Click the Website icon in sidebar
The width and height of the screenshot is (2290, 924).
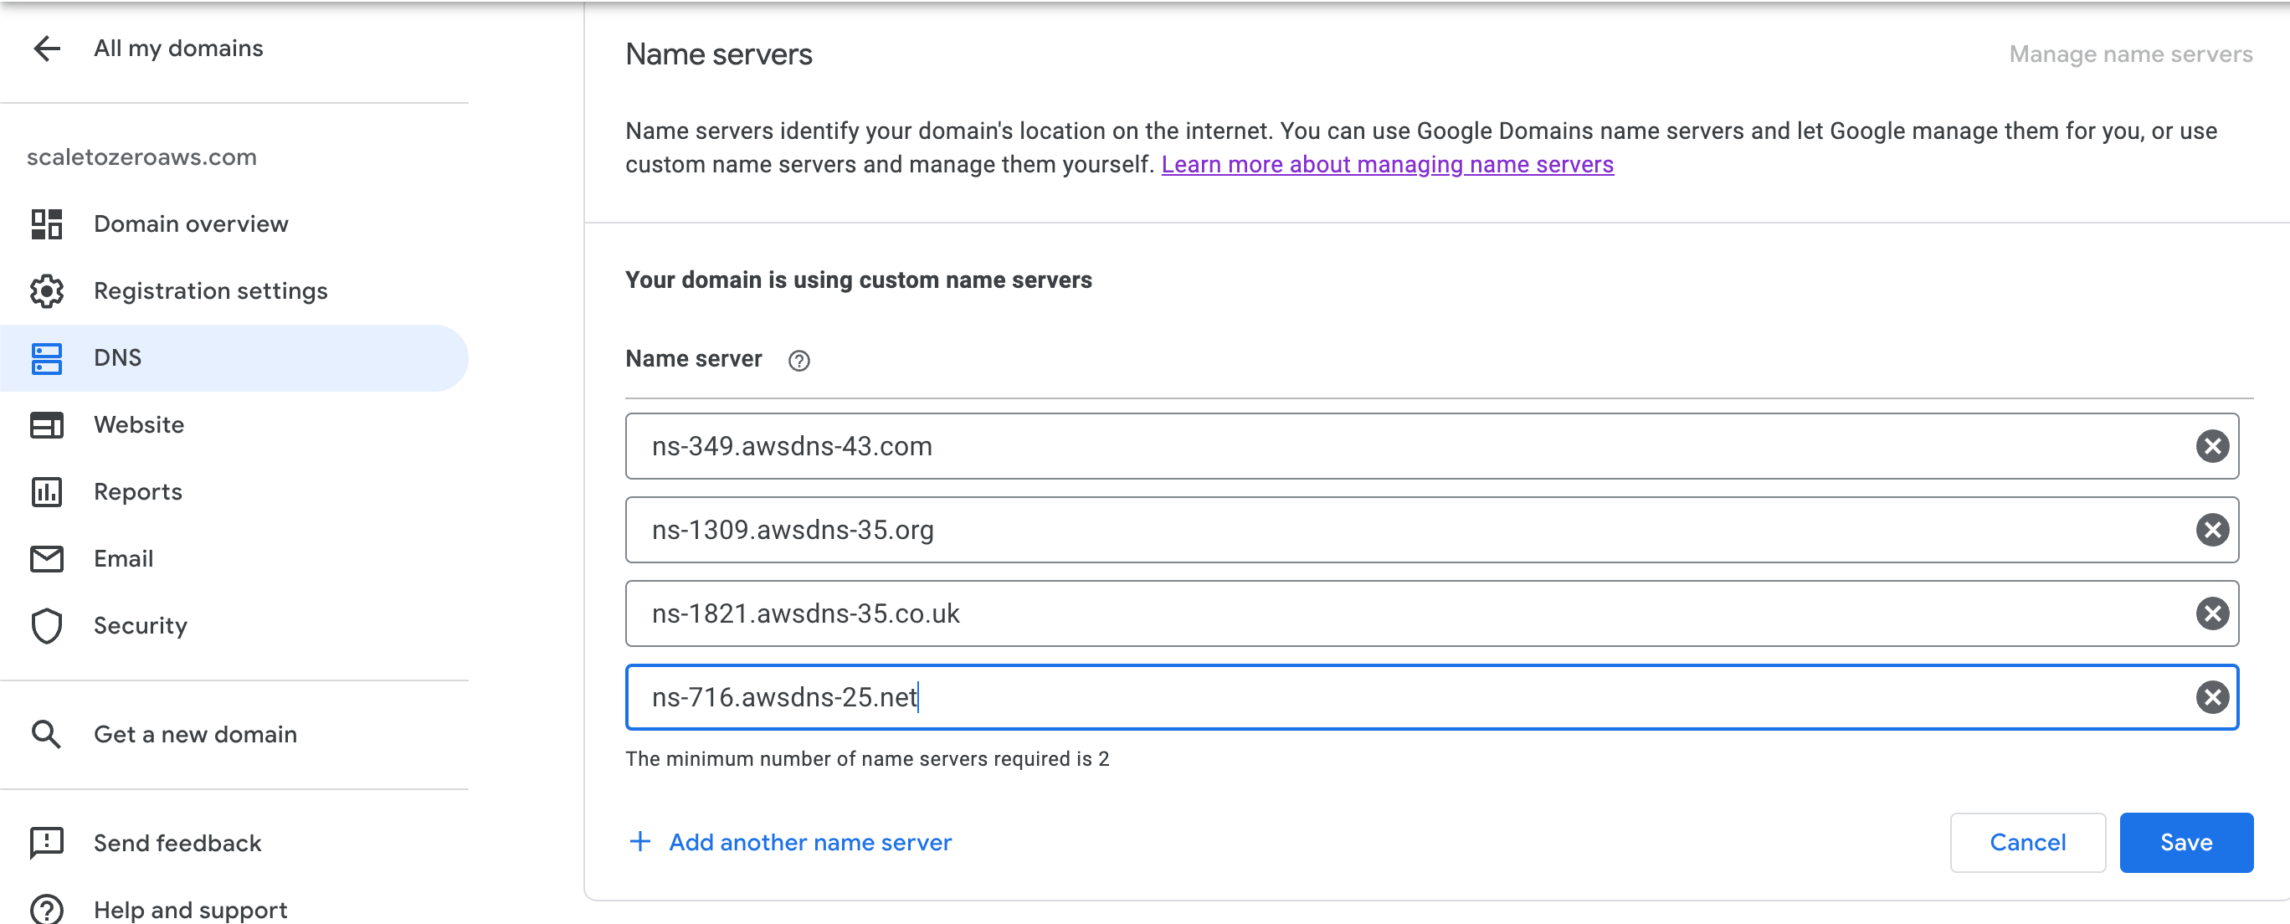pos(46,425)
